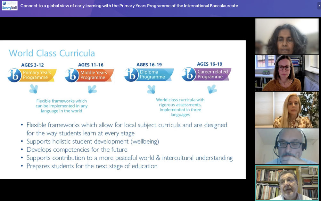Click the leaf icon below Diploma Programme

click(x=151, y=89)
